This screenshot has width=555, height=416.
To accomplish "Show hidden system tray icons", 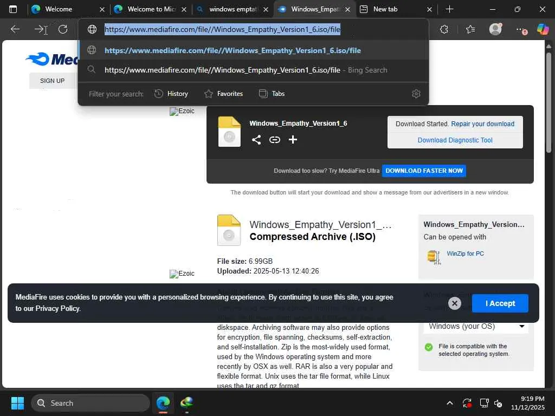I will (x=449, y=403).
